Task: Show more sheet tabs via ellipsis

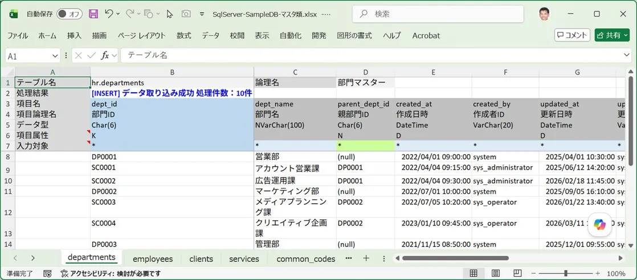Action: tap(349, 258)
